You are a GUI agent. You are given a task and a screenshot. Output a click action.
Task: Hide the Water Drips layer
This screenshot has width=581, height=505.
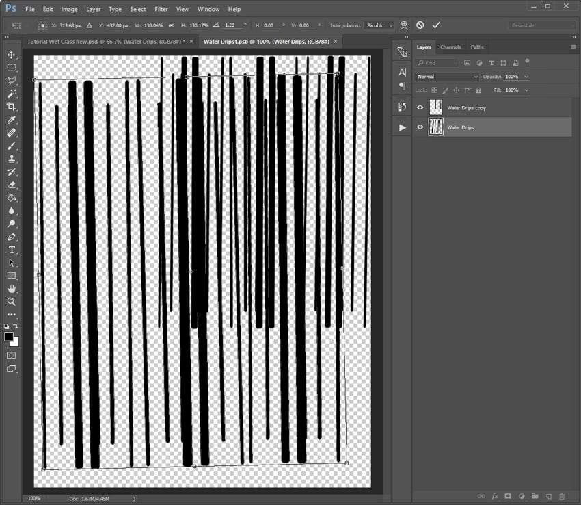420,127
